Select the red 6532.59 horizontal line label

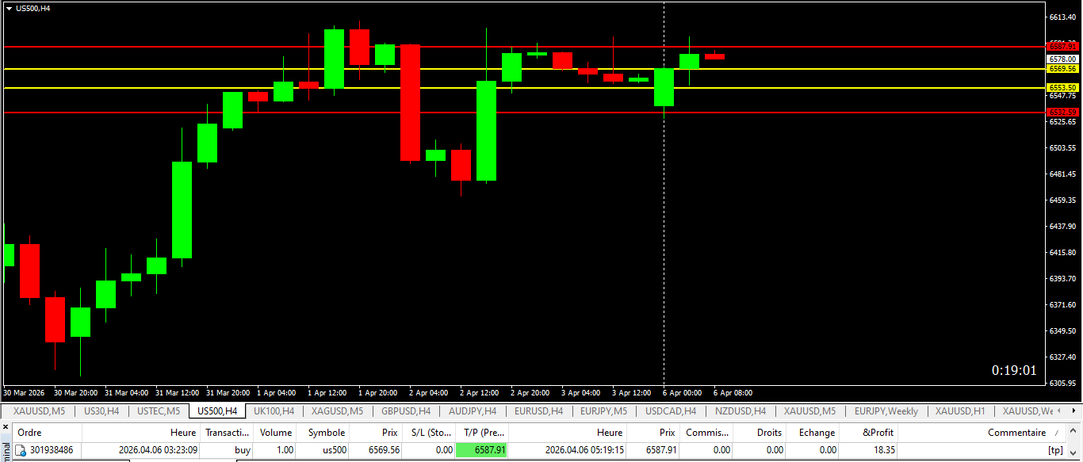coord(1062,113)
